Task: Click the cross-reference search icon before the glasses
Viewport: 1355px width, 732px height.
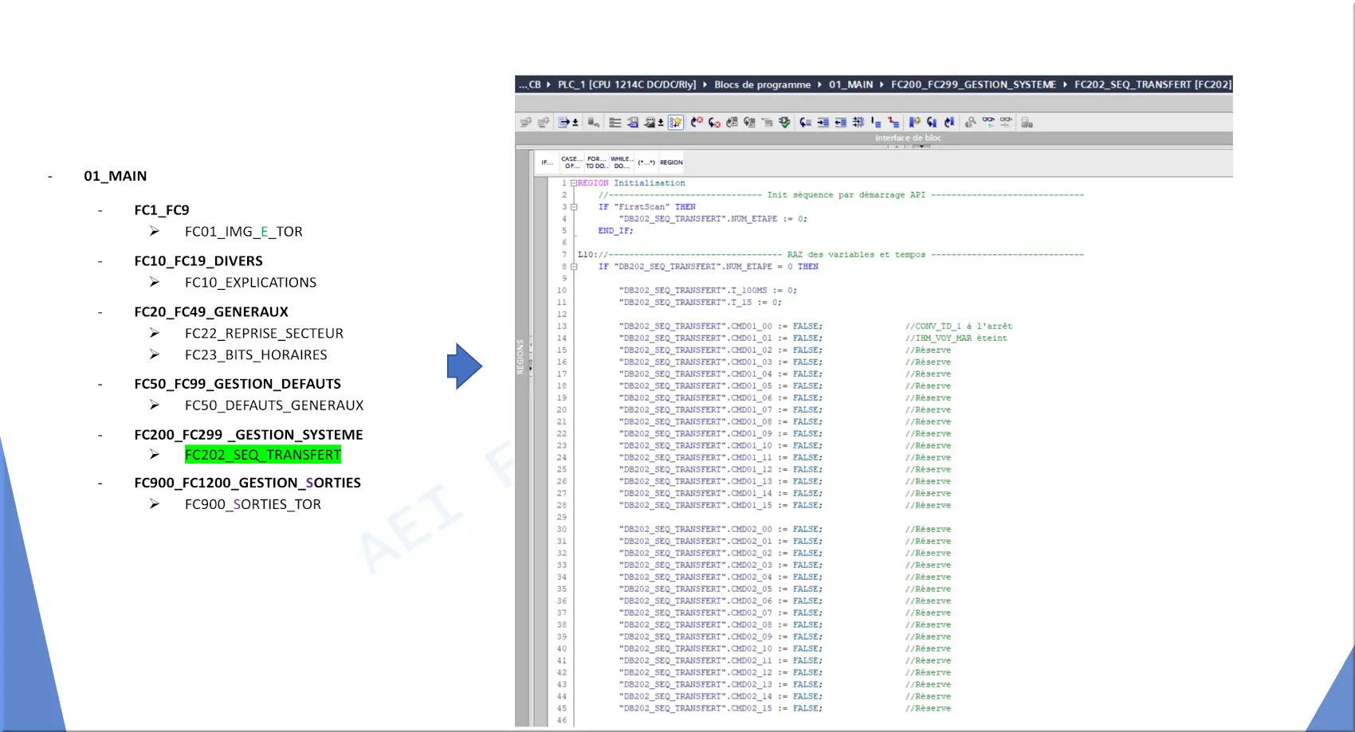Action: pos(970,122)
